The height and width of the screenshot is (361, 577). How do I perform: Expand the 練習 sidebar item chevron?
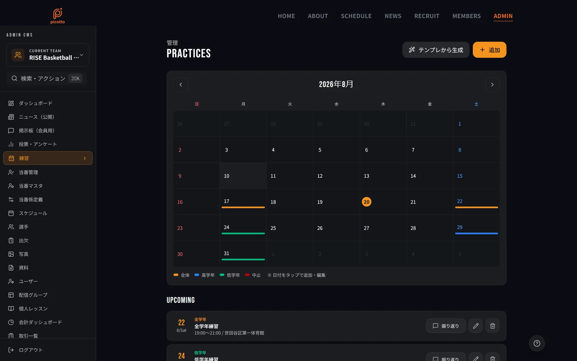85,158
